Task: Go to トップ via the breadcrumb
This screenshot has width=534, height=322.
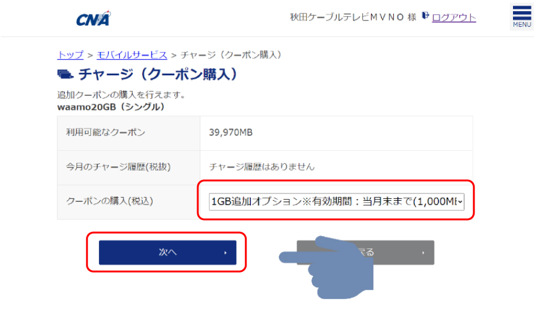Action: coord(70,55)
